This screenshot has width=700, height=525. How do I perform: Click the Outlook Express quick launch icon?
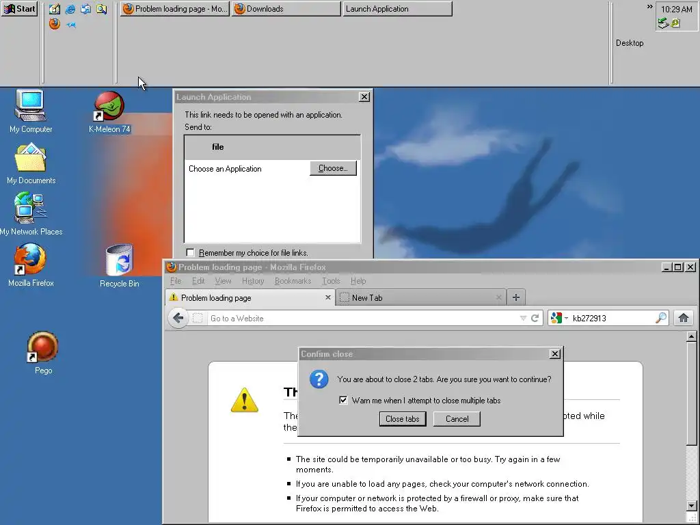point(85,9)
